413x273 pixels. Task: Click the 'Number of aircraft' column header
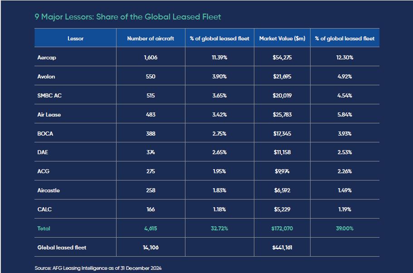click(151, 39)
